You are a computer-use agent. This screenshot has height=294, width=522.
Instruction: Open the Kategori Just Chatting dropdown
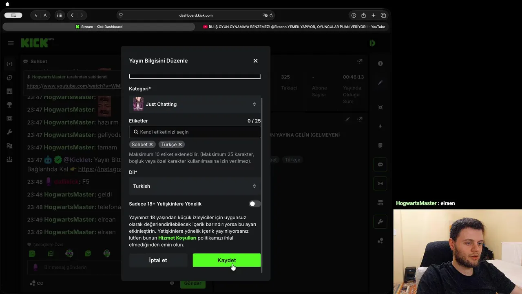click(195, 104)
